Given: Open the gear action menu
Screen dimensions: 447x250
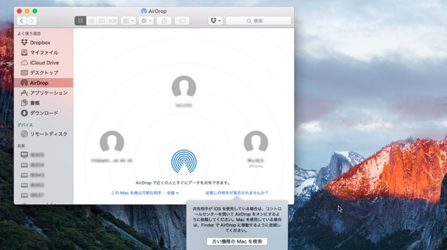Looking at the screenshot, I should [x=146, y=21].
